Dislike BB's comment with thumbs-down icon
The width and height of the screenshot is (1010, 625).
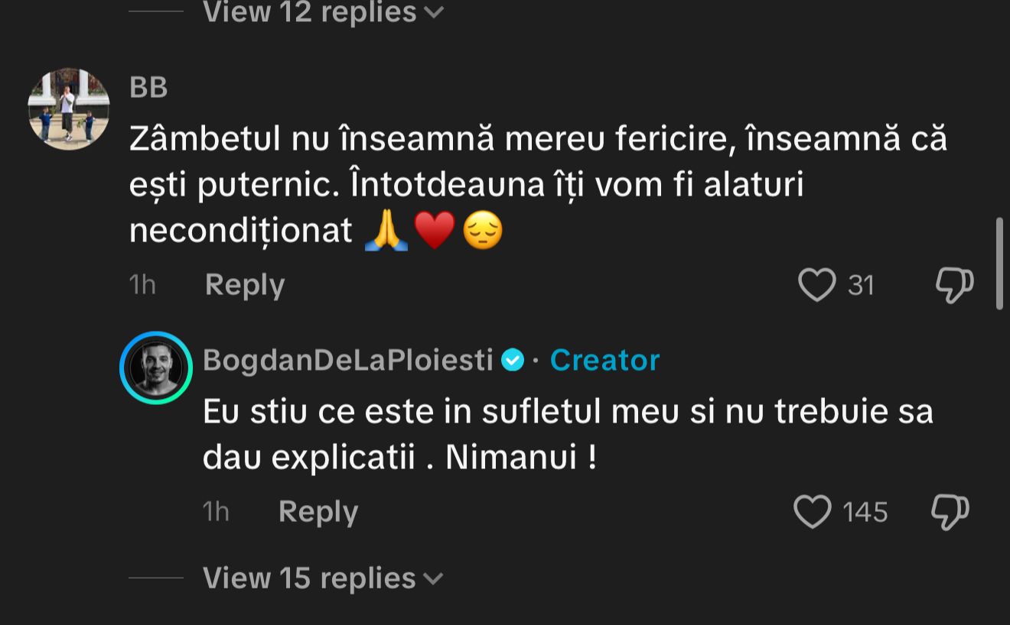[954, 284]
